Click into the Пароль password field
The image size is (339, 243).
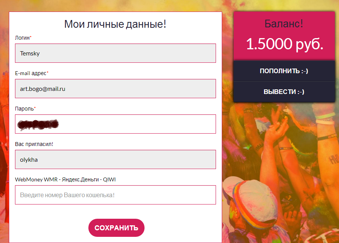click(x=115, y=124)
